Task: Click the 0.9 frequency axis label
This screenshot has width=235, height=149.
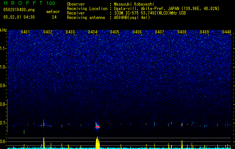Action: coord(3,86)
